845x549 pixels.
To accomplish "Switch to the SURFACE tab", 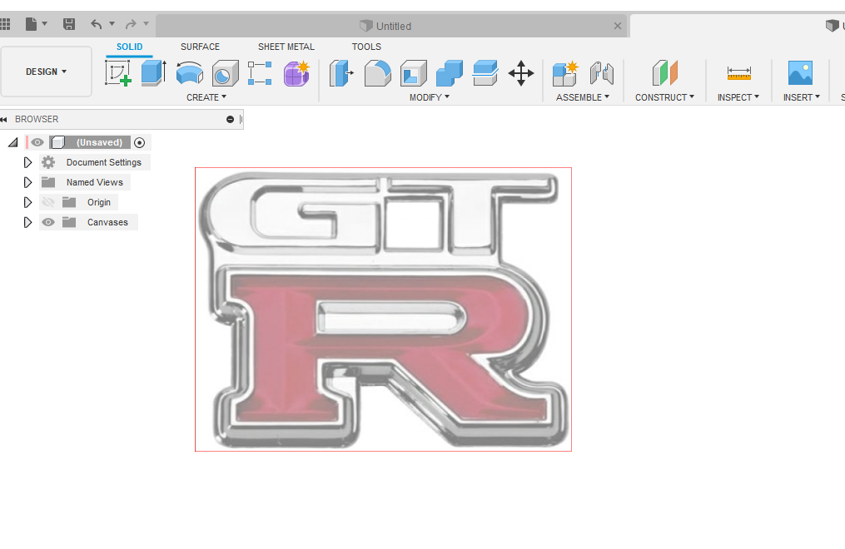I will [x=200, y=47].
